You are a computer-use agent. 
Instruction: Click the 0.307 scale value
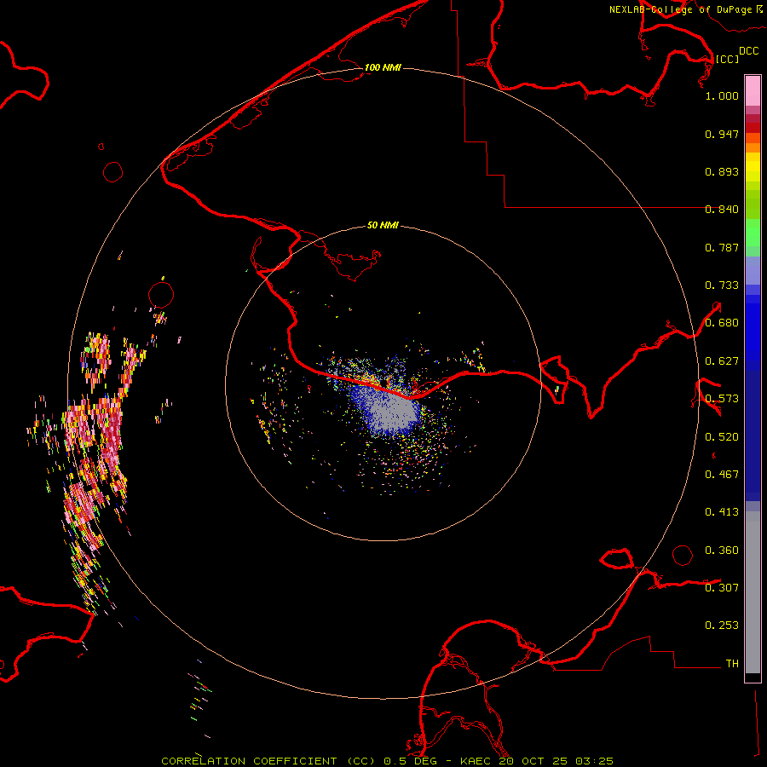[722, 588]
